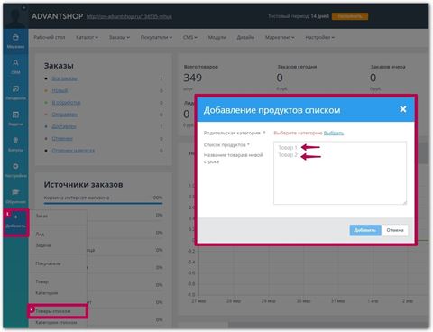Open the Настройки gear in the sidebar
Viewport: 433px width, 332px height.
click(x=15, y=171)
